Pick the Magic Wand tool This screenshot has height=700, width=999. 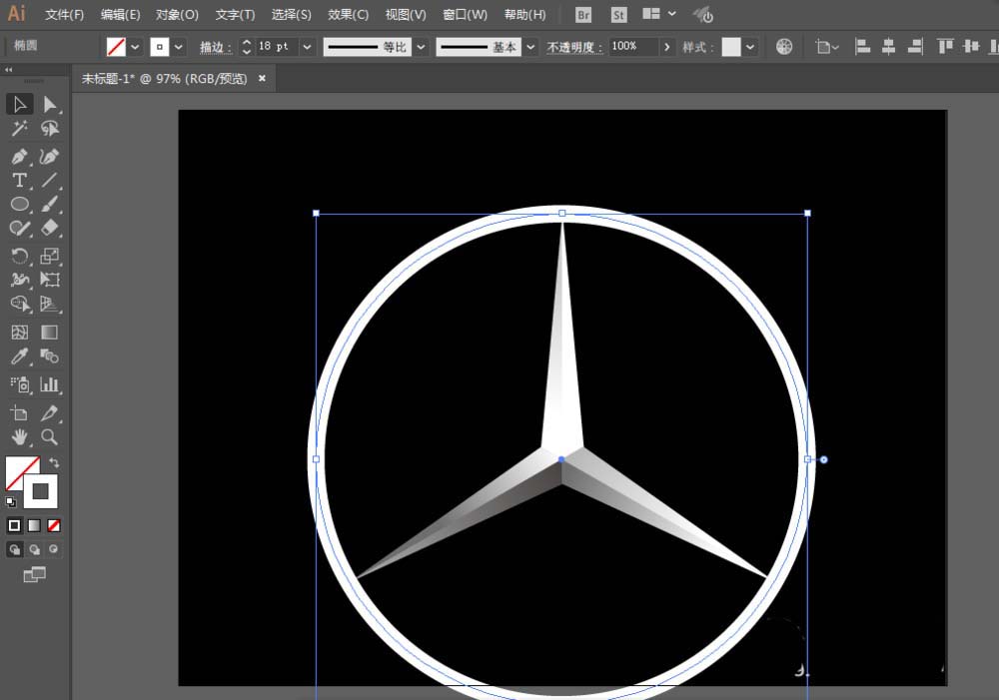[x=19, y=129]
